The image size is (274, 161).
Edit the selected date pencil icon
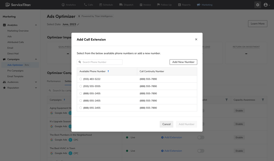(x=78, y=24)
